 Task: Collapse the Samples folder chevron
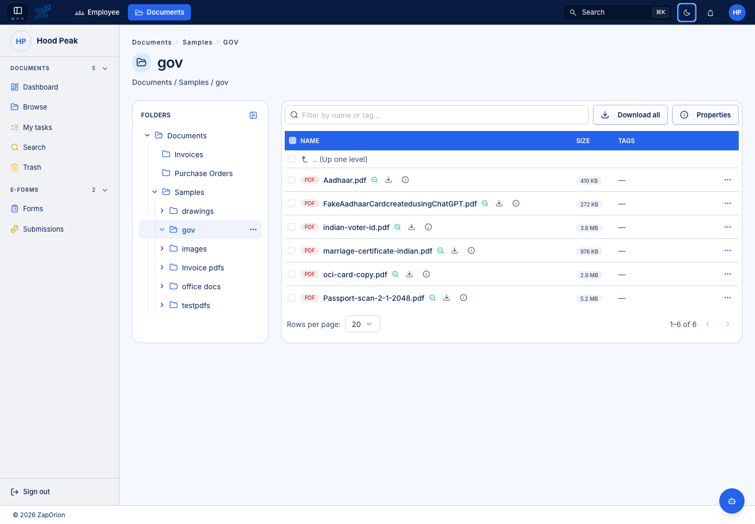pos(155,192)
